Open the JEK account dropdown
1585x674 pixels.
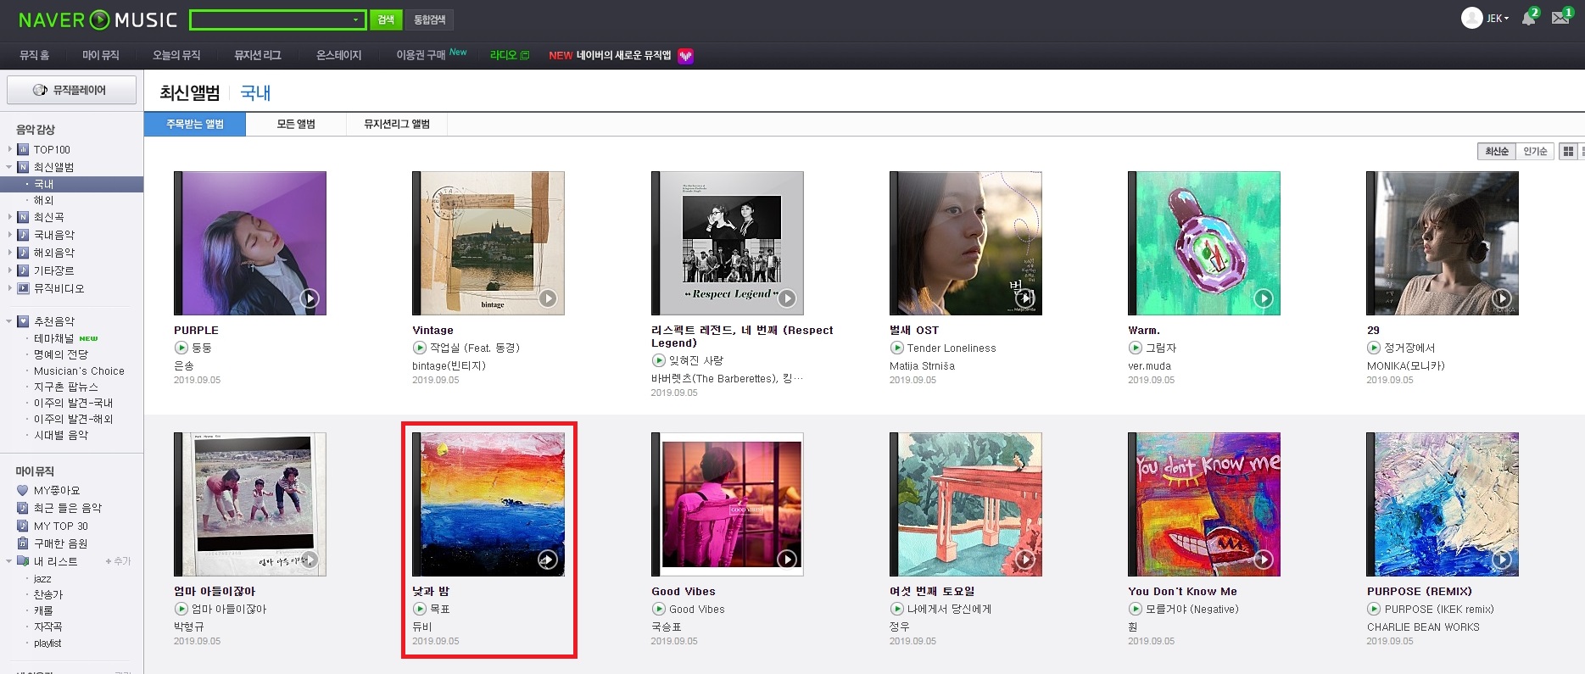tap(1498, 19)
